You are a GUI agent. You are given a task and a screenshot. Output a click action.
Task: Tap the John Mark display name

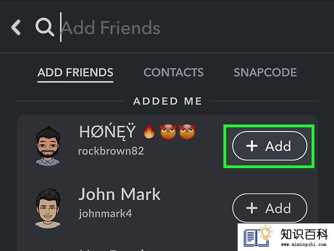(119, 194)
